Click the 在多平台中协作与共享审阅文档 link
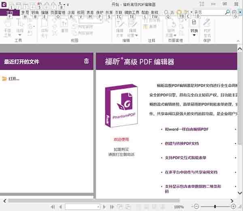Screen dimensions: 243x211 (191, 172)
